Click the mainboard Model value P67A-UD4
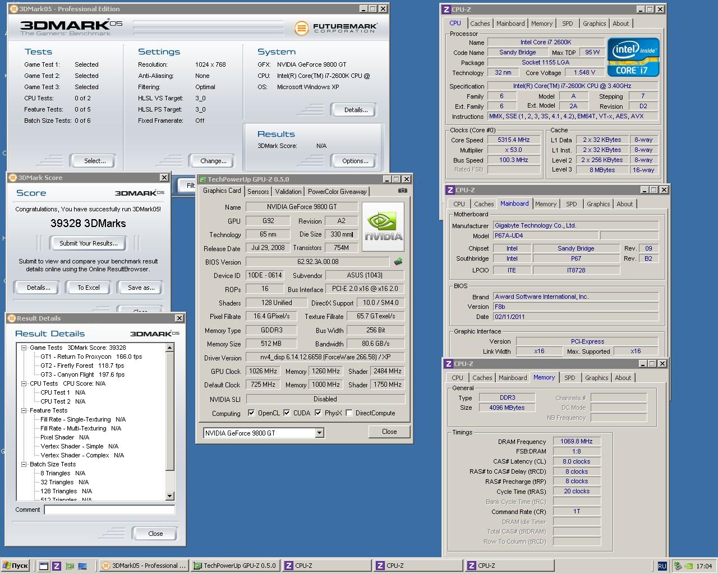The width and height of the screenshot is (718, 574). (546, 235)
